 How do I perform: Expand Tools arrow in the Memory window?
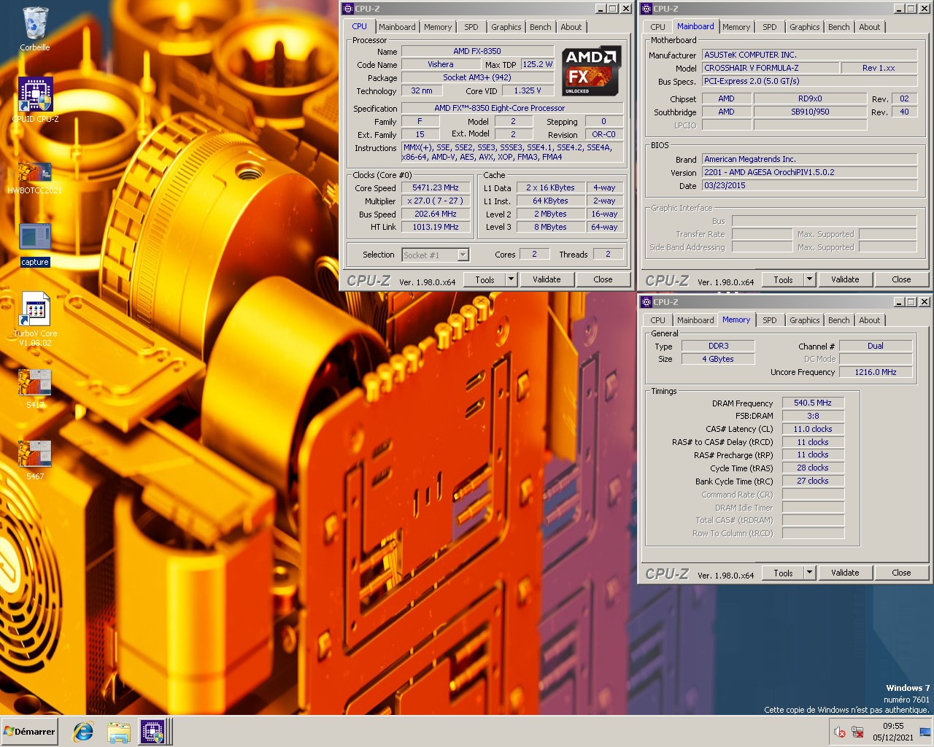tap(809, 573)
